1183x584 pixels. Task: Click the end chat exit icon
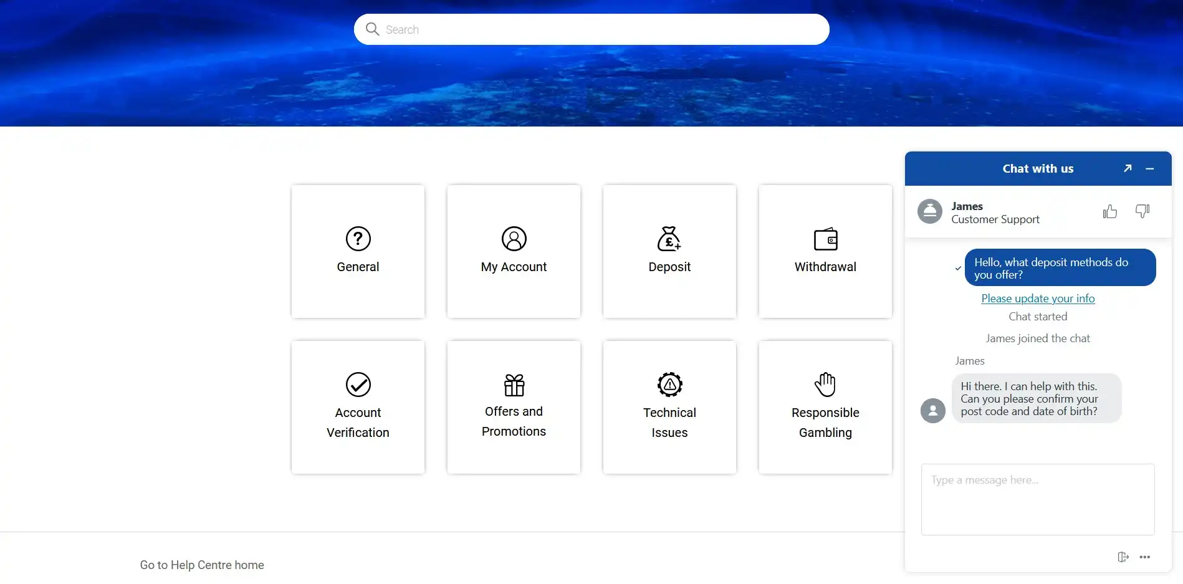click(1123, 557)
